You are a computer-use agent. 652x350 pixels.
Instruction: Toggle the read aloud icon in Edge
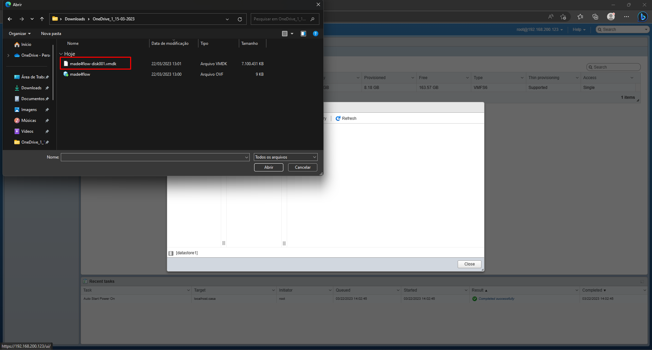click(x=550, y=16)
